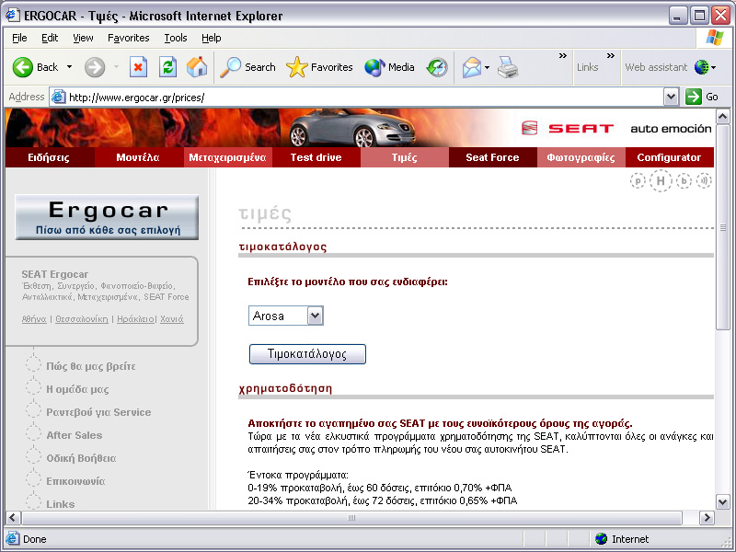Go to the Home page icon
Image resolution: width=736 pixels, height=552 pixels.
coord(197,67)
